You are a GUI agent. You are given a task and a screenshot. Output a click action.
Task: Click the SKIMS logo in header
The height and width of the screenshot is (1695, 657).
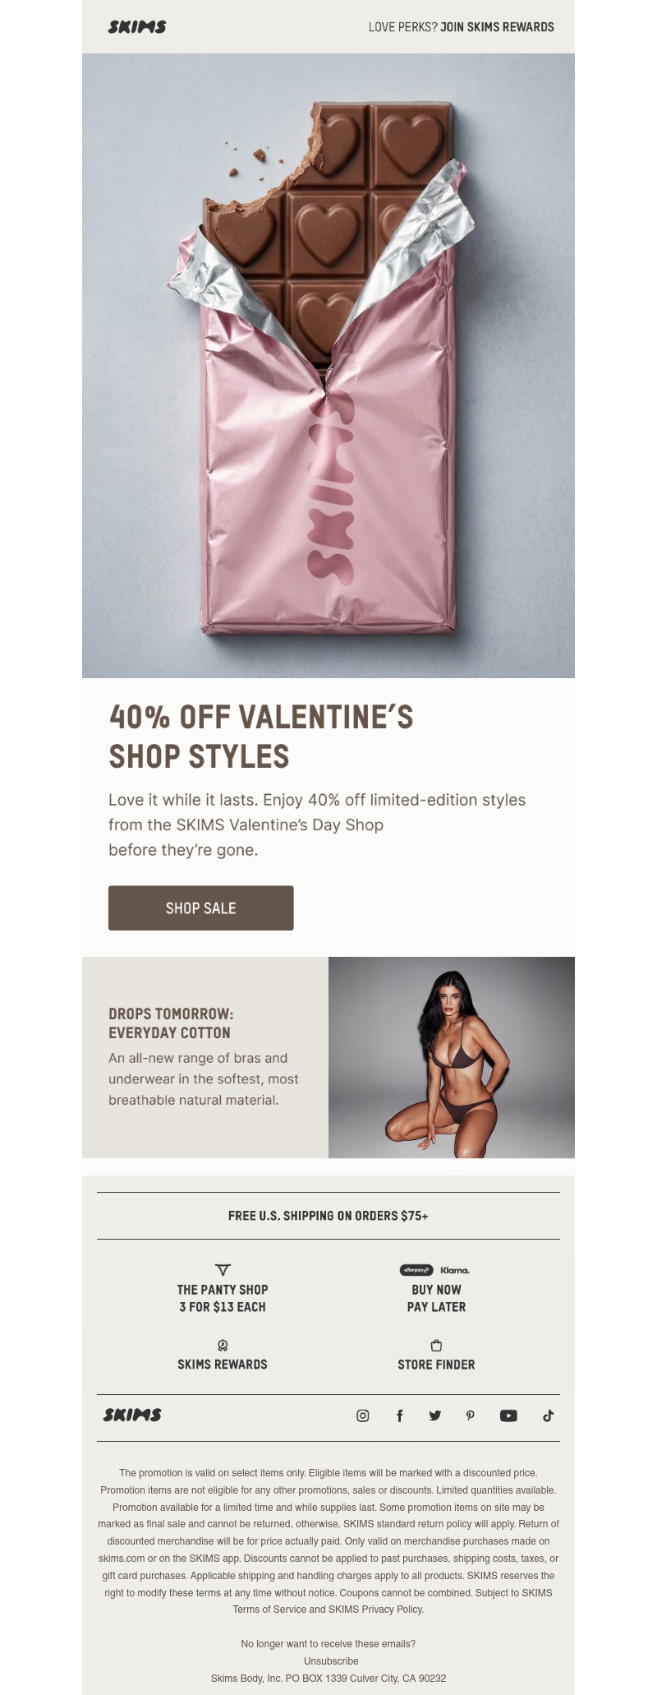pyautogui.click(x=137, y=27)
